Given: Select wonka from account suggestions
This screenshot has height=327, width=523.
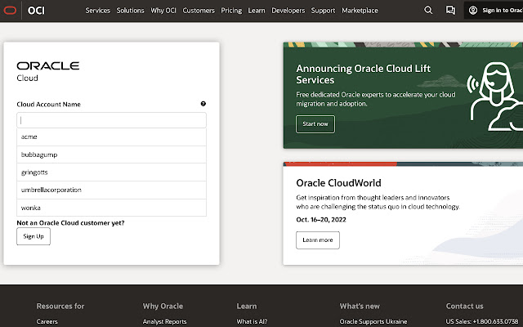Looking at the screenshot, I should [111, 208].
